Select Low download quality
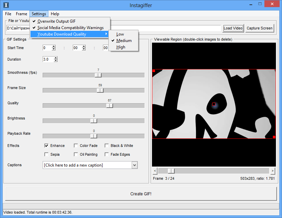The image size is (282, 218). coord(123,34)
